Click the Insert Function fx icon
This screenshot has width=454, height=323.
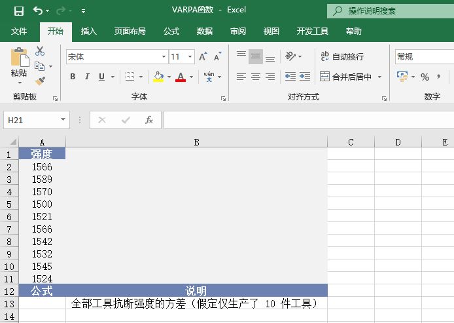[x=148, y=120]
